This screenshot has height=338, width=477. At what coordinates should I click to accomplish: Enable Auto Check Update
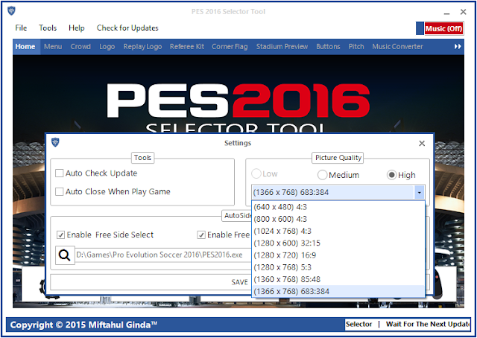pyautogui.click(x=60, y=173)
